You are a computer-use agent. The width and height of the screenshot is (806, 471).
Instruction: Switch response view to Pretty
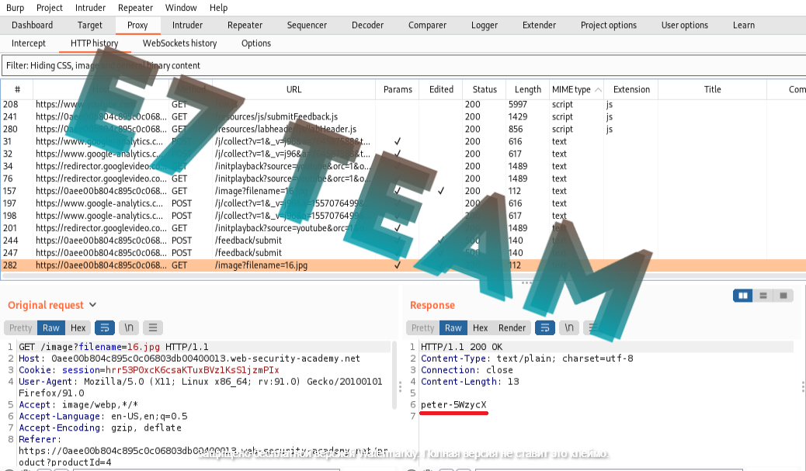point(422,327)
